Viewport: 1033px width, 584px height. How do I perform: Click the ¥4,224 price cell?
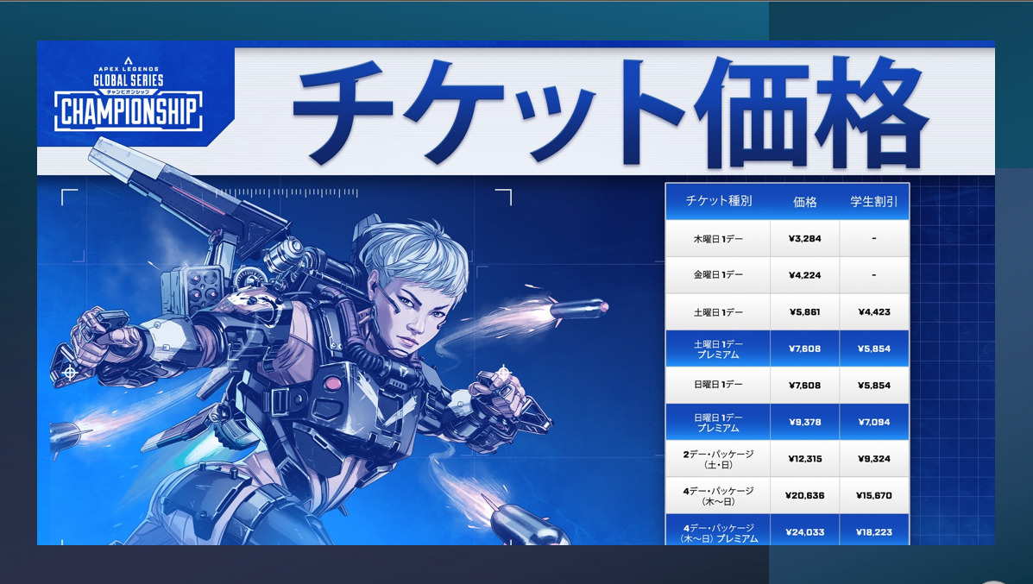[x=804, y=275]
